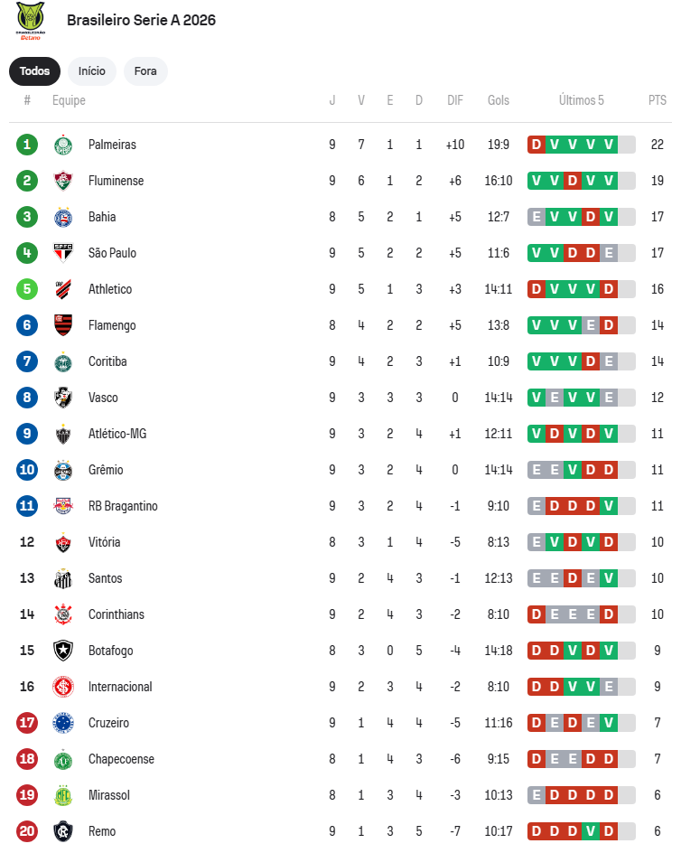Click Palmeiras' first red D result badge
Screen dimensions: 681x853
[x=536, y=145]
